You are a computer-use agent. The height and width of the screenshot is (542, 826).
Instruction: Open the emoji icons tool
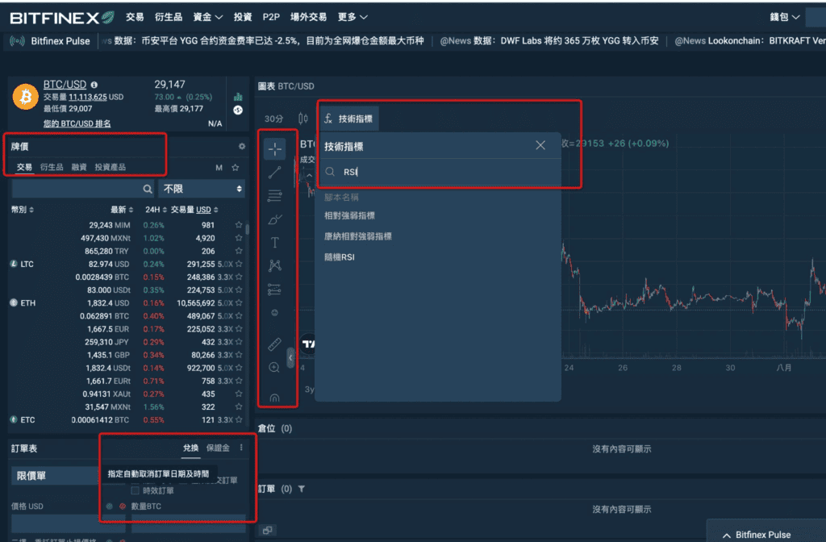(x=274, y=313)
